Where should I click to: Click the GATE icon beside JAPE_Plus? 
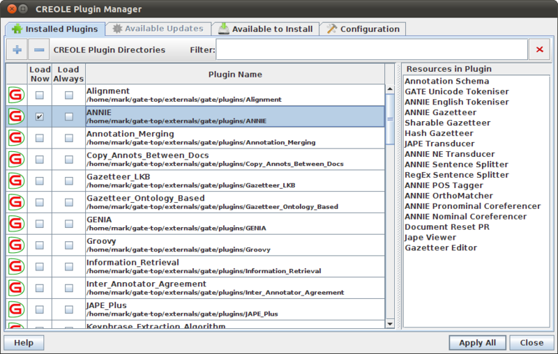coord(16,309)
